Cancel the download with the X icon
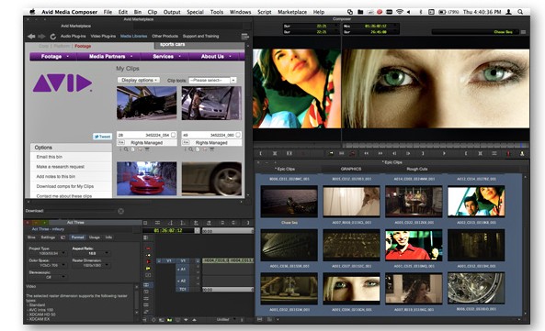This screenshot has height=331, width=545. click(x=120, y=211)
